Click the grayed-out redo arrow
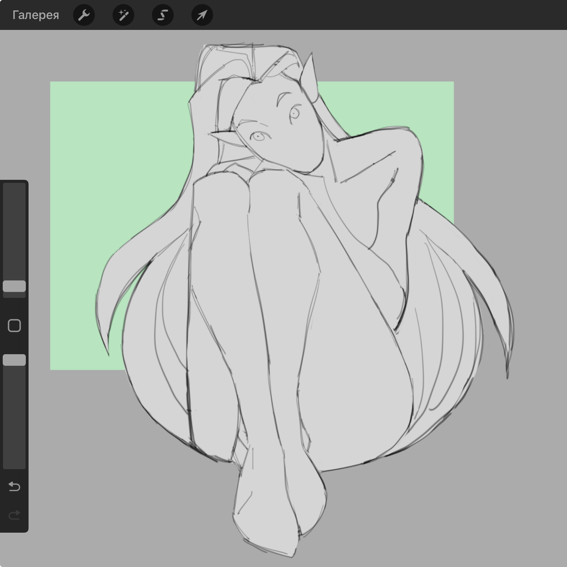This screenshot has height=567, width=567. (x=14, y=515)
